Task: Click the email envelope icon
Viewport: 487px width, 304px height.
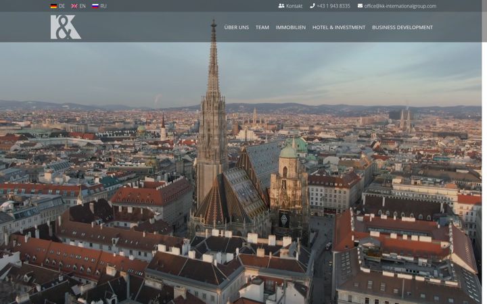Action: [x=360, y=5]
